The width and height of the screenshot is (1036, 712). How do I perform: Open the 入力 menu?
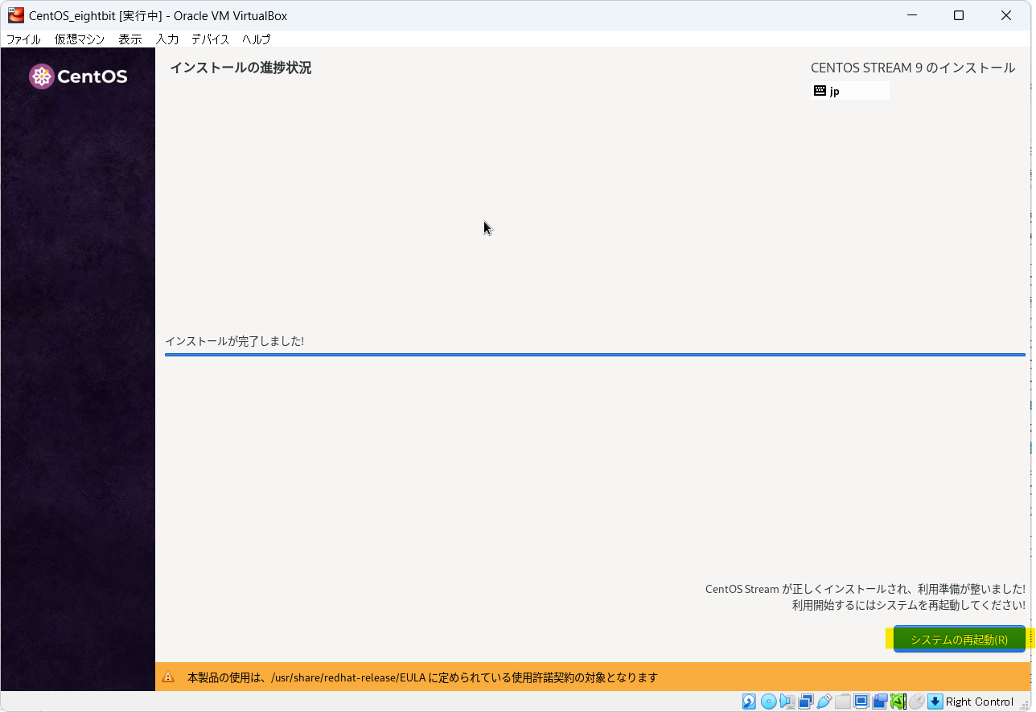[x=167, y=39]
